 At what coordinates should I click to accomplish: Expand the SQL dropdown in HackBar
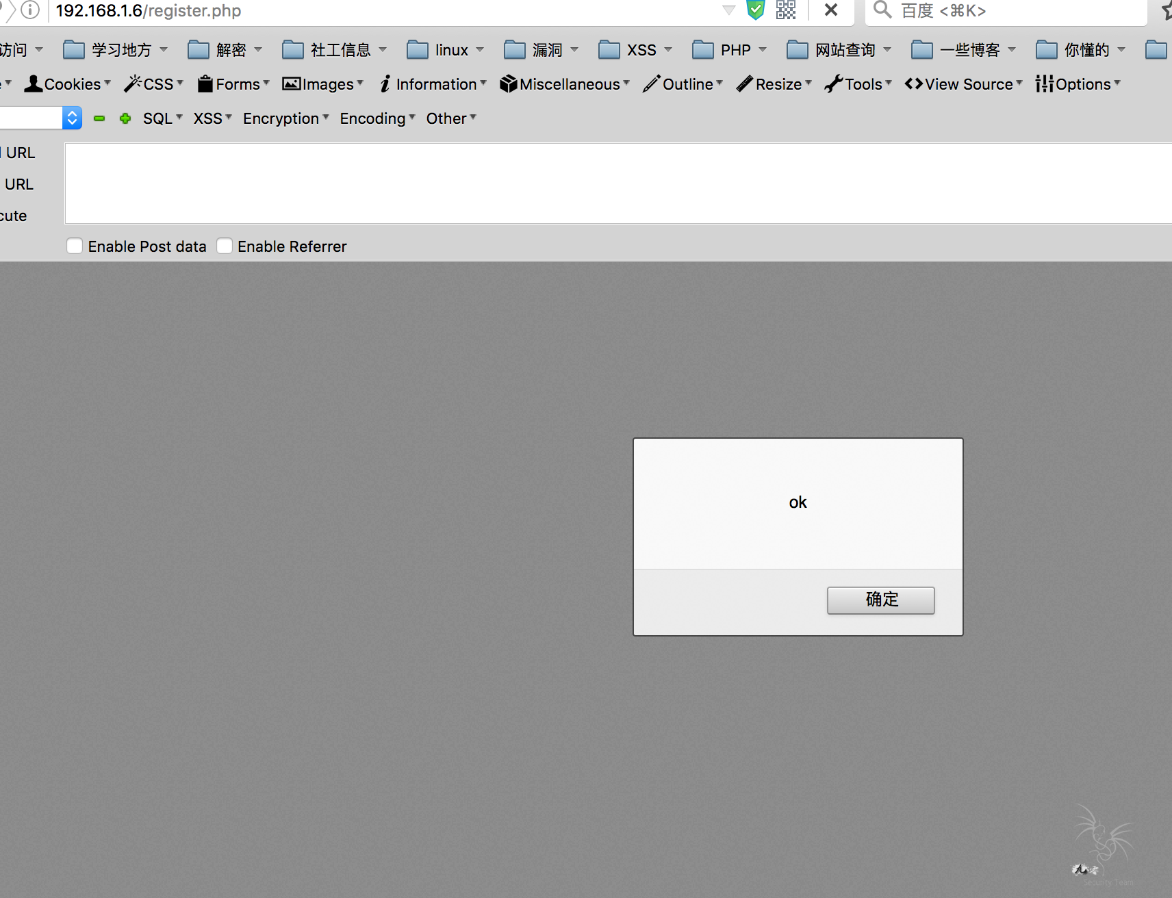tap(162, 118)
